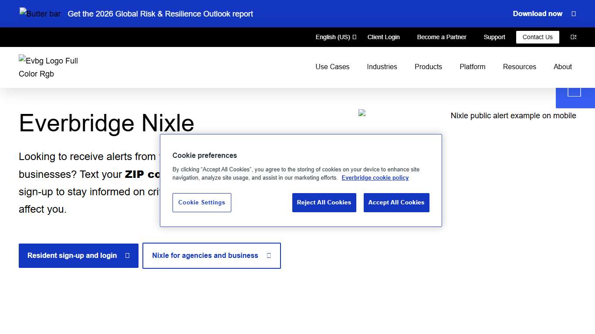The image size is (595, 334).
Task: Click the broken image placeholder near Nixle alert example
Action: 362,113
